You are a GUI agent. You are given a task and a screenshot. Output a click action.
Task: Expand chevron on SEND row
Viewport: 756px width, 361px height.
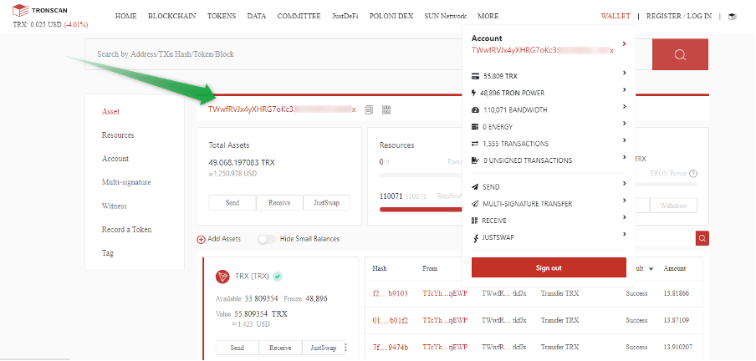[x=624, y=184]
